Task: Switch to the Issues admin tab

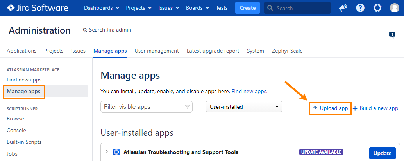Action: pos(78,51)
